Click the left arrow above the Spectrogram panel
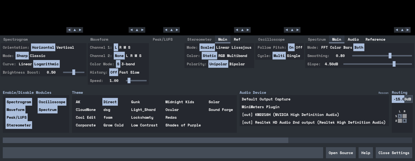Image resolution: width=415 pixels, height=161 pixels. (x=69, y=30)
